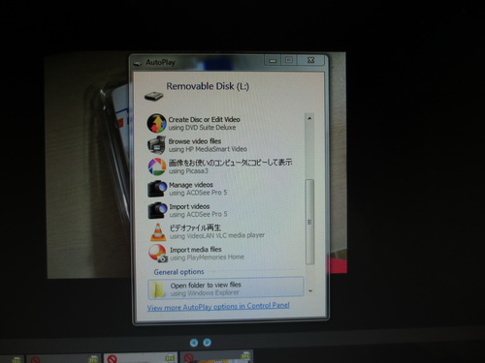Choose the VideoLAN VLC media player option
The height and width of the screenshot is (363, 485).
click(226, 231)
